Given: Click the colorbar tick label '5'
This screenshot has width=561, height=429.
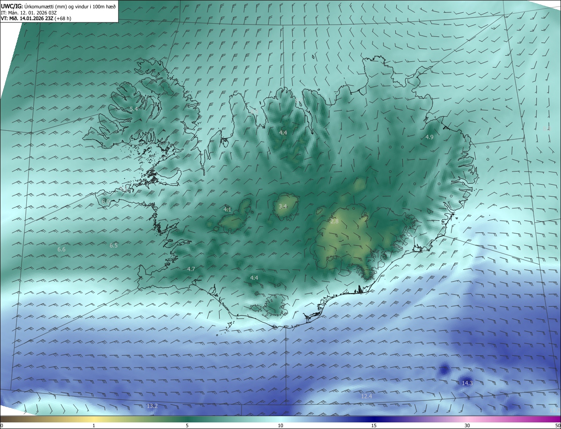Looking at the screenshot, I should 187,425.
